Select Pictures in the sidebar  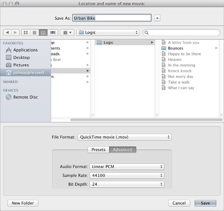click(25, 65)
